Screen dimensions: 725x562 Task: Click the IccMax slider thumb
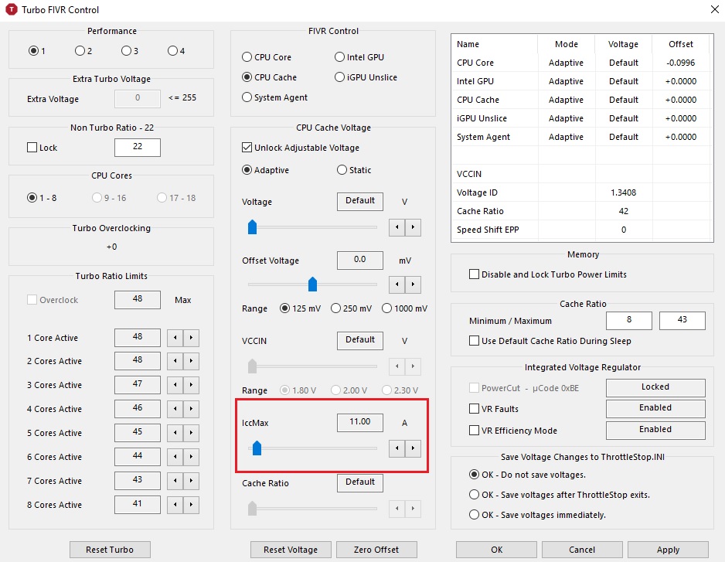tap(257, 448)
